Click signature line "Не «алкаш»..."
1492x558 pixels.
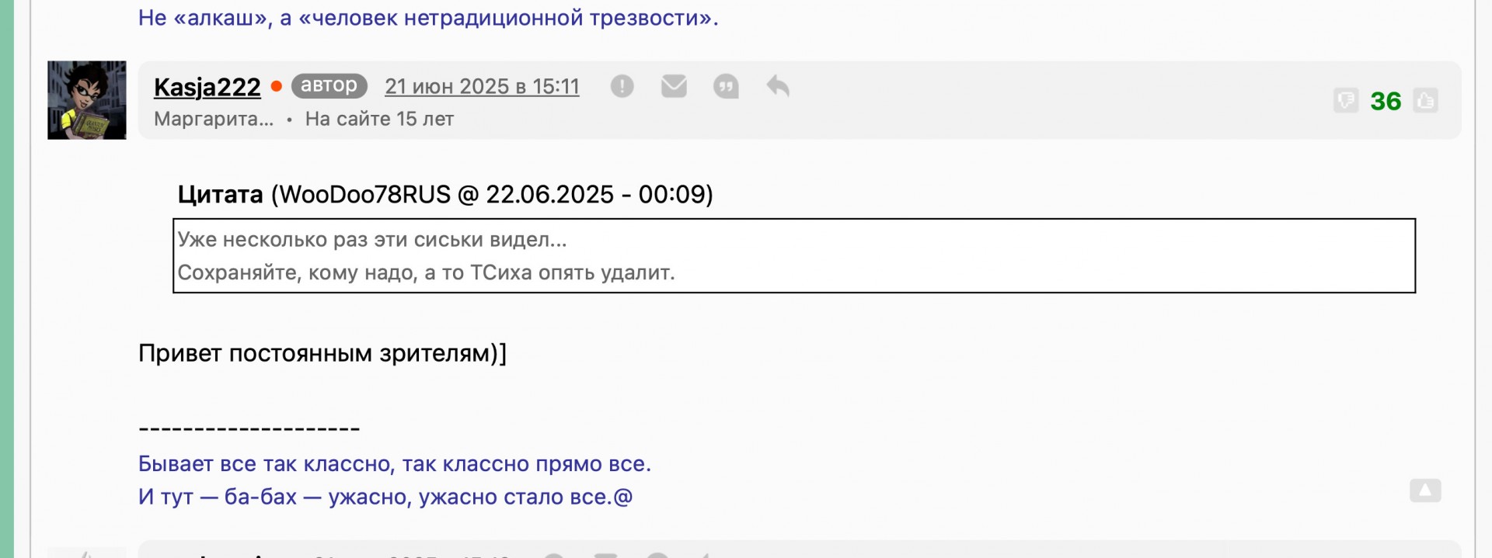428,17
